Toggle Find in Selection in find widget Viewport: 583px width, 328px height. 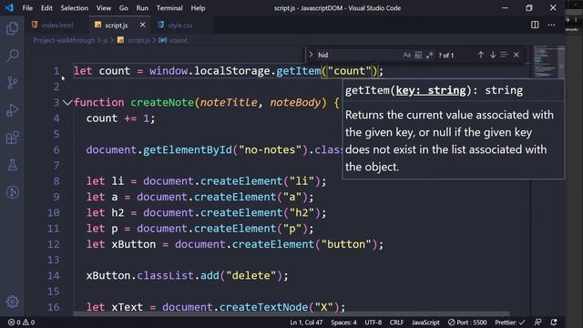[504, 55]
